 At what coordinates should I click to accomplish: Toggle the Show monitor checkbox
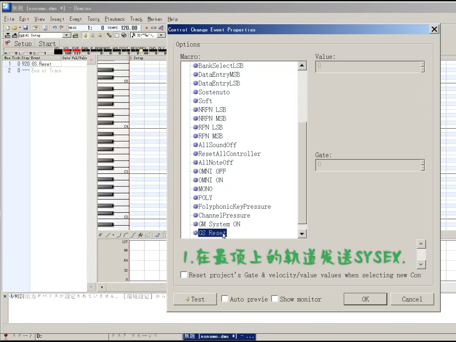click(275, 299)
